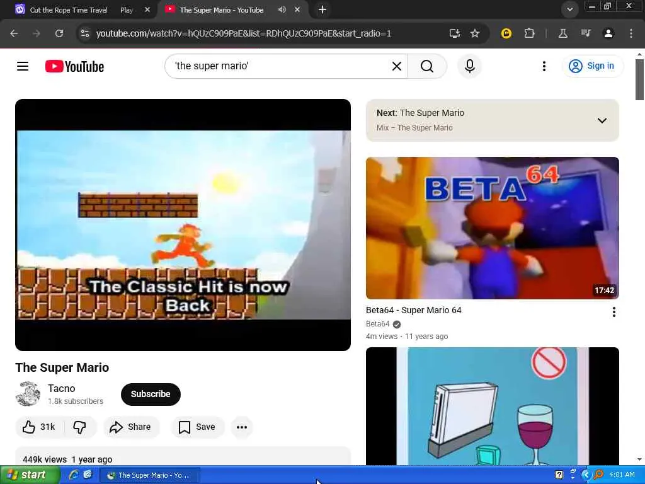Run search with magnifier button
The image size is (645, 484).
[427, 66]
